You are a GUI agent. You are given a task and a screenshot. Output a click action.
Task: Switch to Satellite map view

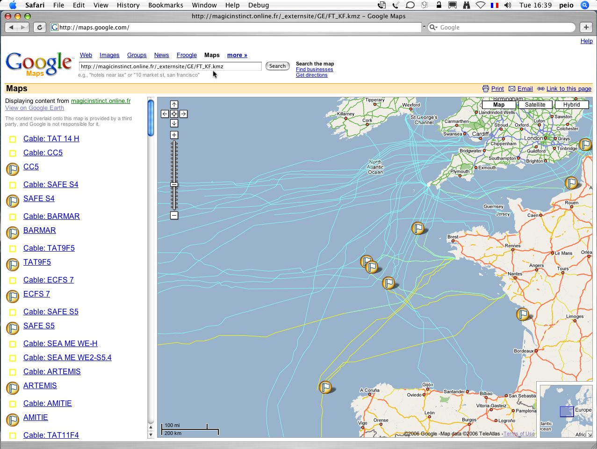click(535, 105)
